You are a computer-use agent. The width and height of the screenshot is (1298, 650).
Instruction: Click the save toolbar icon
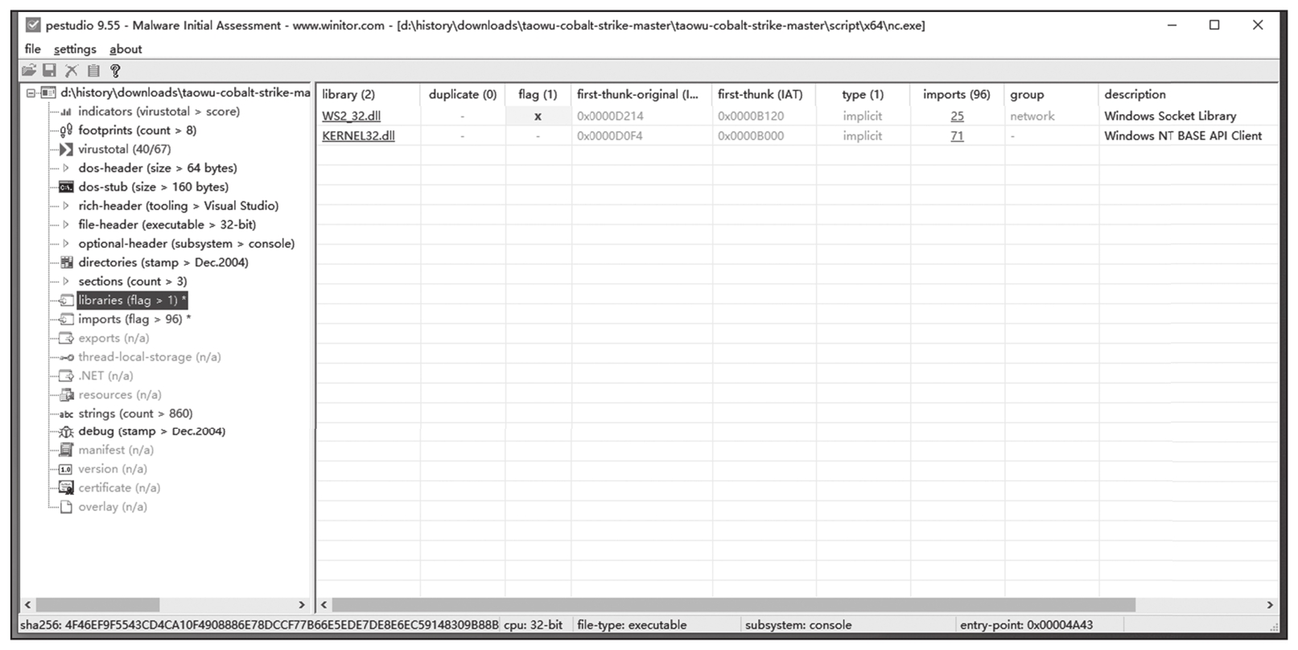pyautogui.click(x=50, y=71)
